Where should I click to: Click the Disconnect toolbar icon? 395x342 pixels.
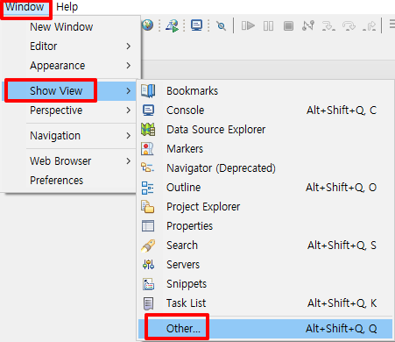[308, 25]
